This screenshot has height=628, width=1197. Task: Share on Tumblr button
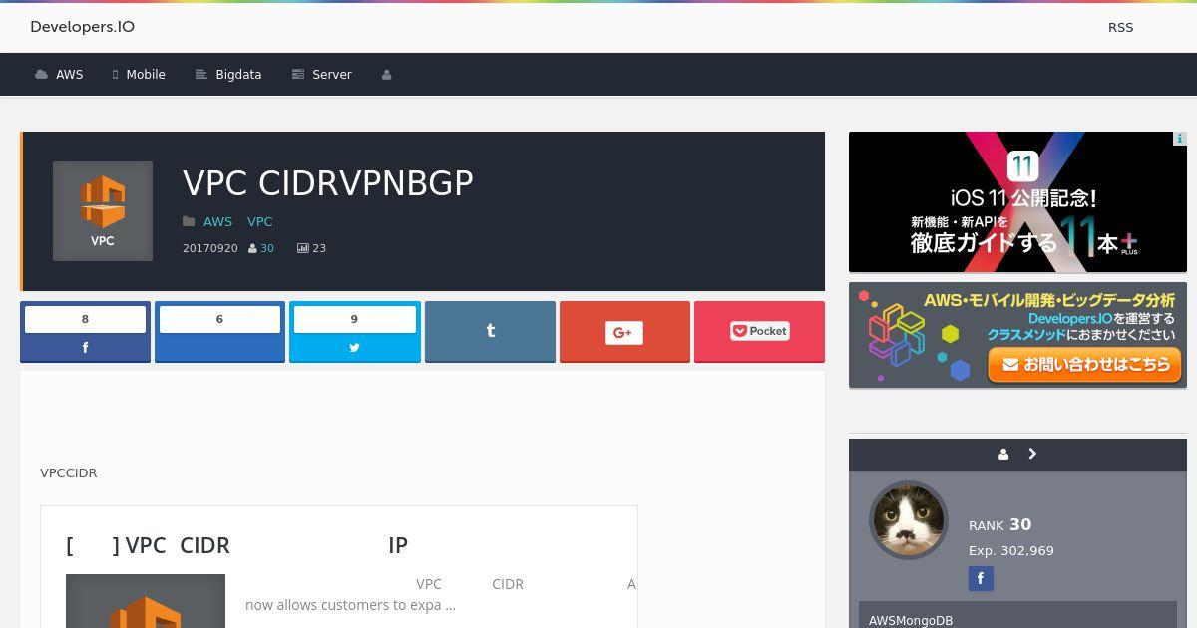tap(490, 332)
